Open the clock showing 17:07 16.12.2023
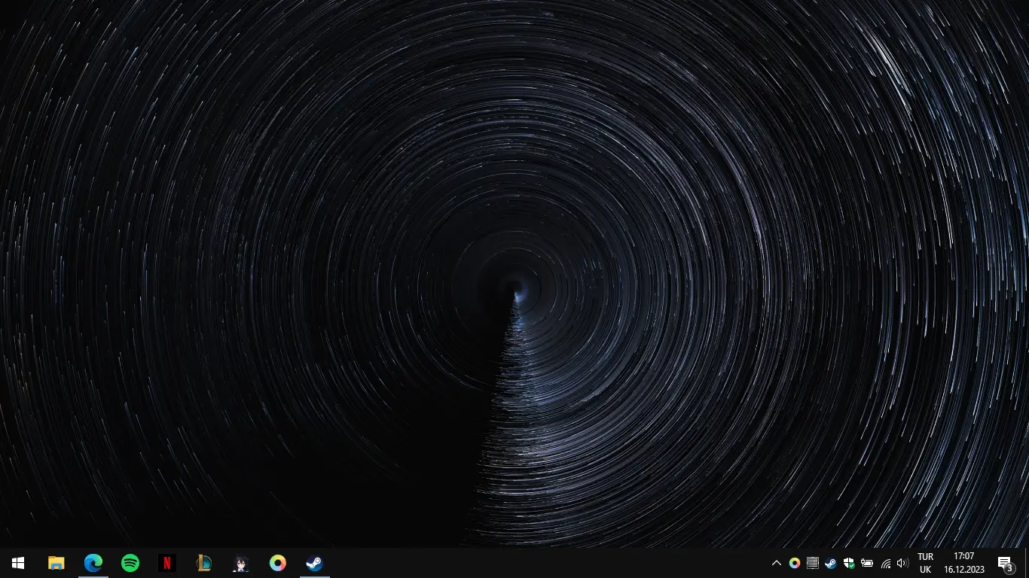 (964, 563)
